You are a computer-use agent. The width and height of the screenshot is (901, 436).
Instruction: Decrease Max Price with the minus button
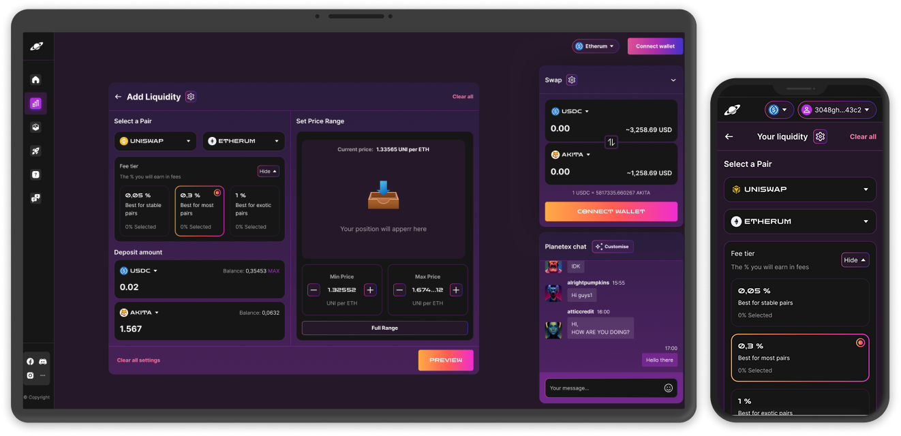399,290
